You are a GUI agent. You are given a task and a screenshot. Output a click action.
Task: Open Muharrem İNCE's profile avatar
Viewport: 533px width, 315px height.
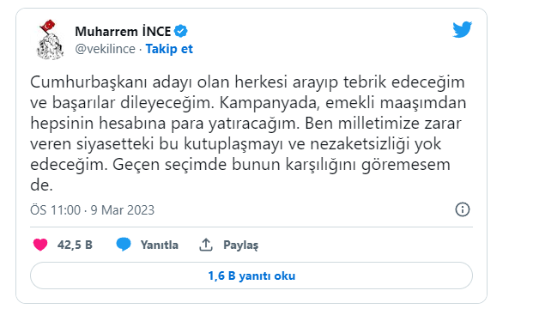51,39
